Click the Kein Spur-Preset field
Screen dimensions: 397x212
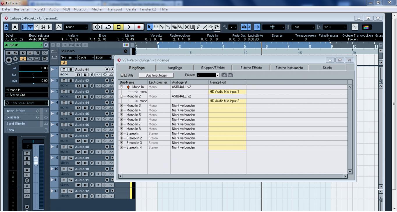pos(26,103)
